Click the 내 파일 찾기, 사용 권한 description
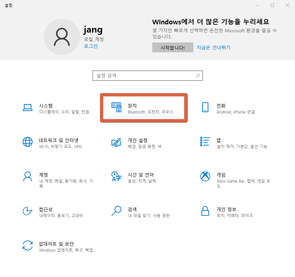The width and height of the screenshot is (295, 277). point(149,215)
